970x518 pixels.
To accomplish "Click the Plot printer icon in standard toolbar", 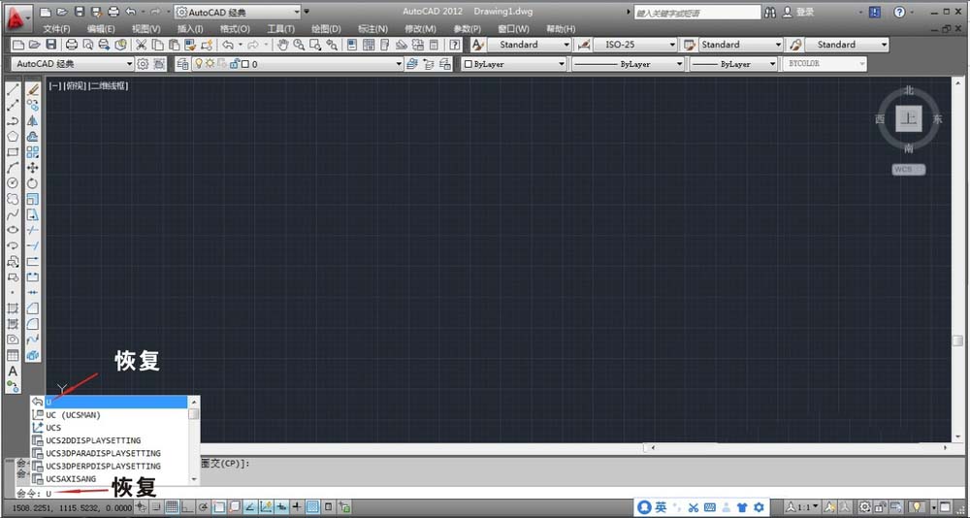I will pos(72,45).
